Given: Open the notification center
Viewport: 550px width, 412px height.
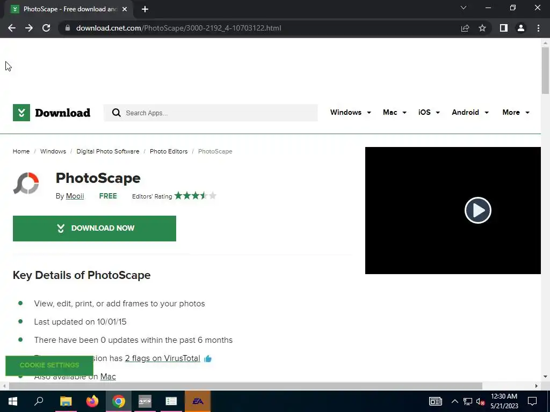Looking at the screenshot, I should pos(532,401).
